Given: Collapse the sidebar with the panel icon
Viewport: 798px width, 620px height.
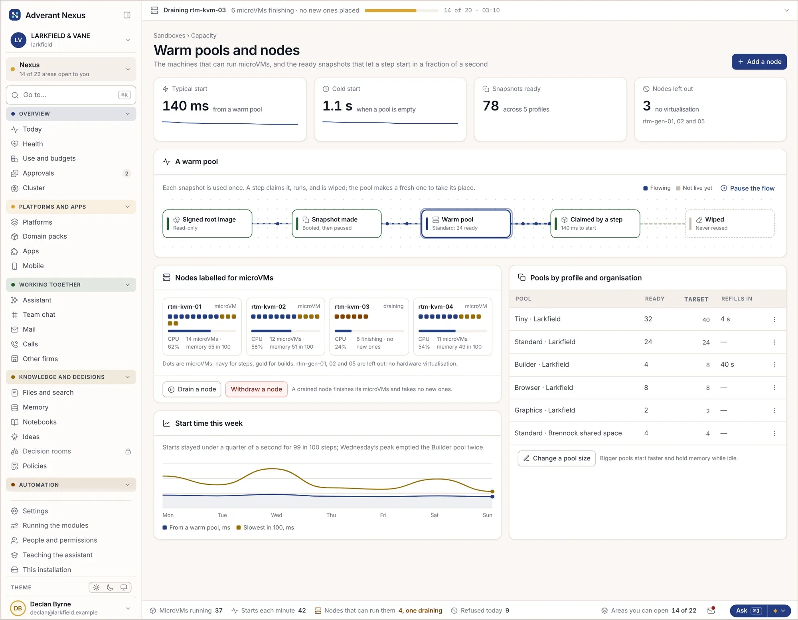Looking at the screenshot, I should tap(127, 15).
